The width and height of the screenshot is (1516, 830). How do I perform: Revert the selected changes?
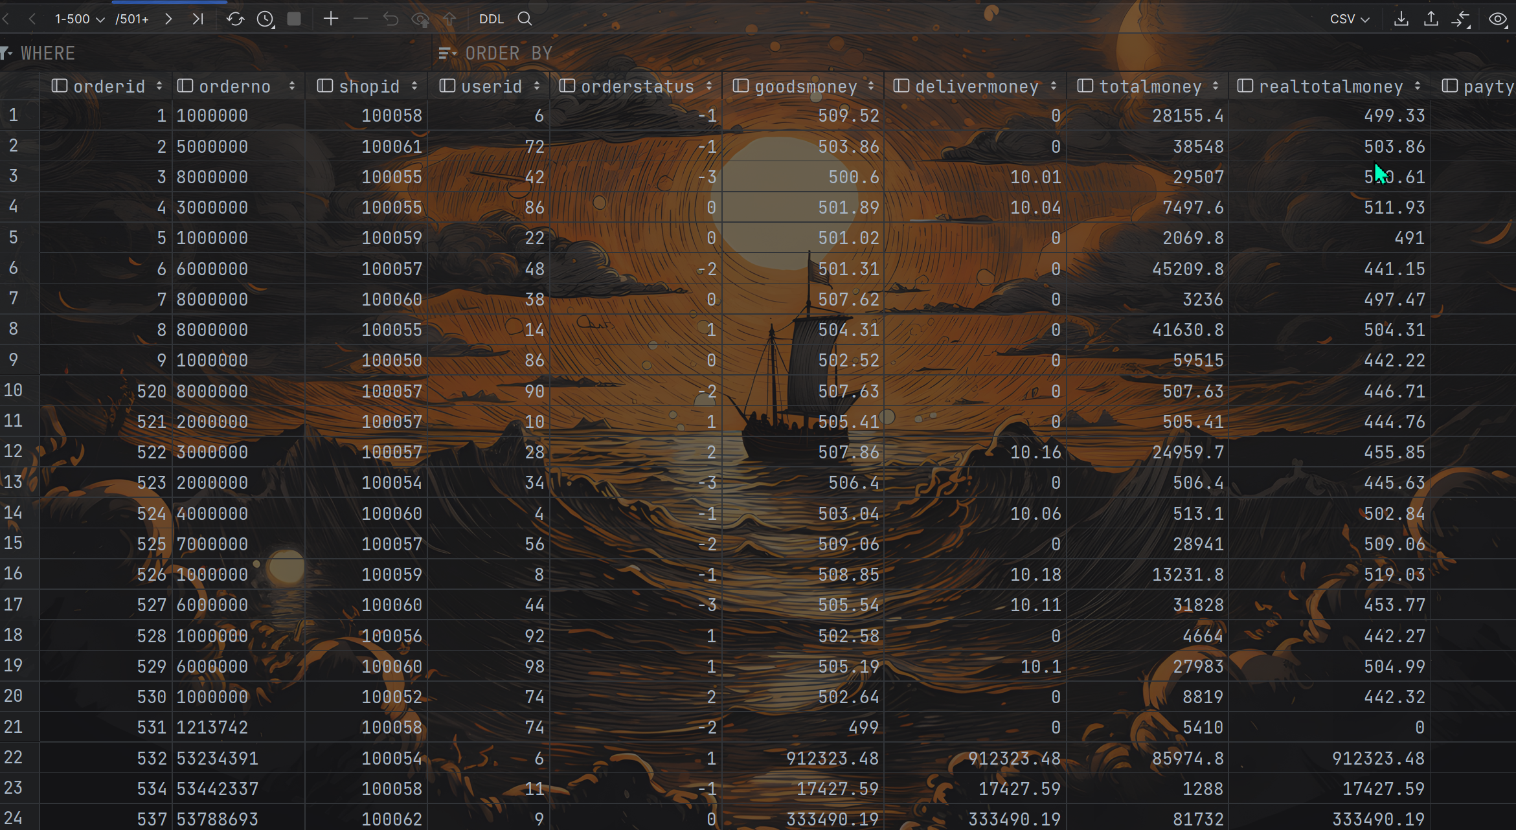(390, 19)
